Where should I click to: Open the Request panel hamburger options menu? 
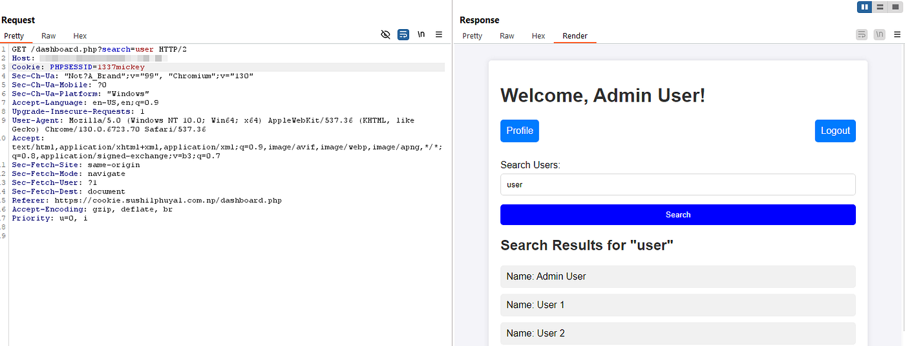click(439, 35)
